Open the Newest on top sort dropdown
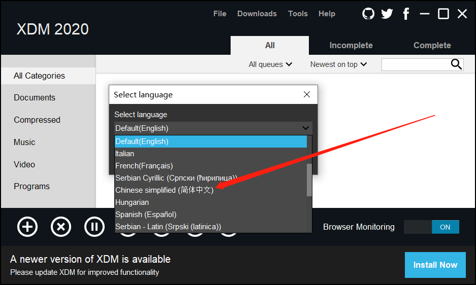Screen dimensions: 476x285 (338, 64)
